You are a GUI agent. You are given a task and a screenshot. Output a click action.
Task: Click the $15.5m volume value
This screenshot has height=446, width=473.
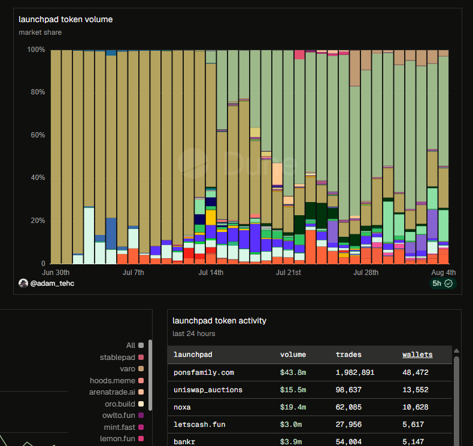(x=293, y=390)
